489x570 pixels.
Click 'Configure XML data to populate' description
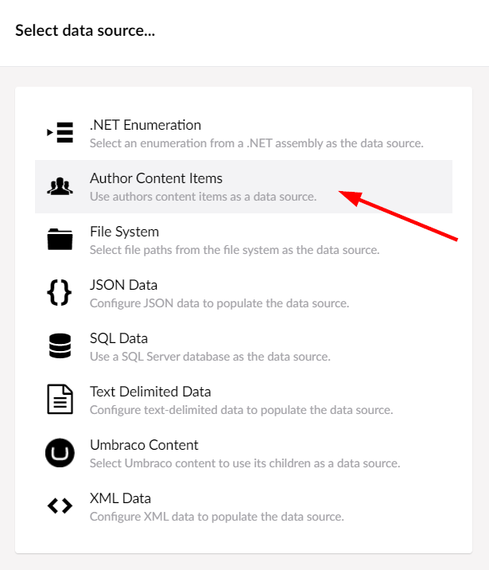tap(217, 517)
